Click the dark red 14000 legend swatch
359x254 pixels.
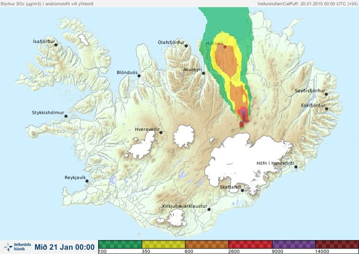pyautogui.click(x=337, y=244)
